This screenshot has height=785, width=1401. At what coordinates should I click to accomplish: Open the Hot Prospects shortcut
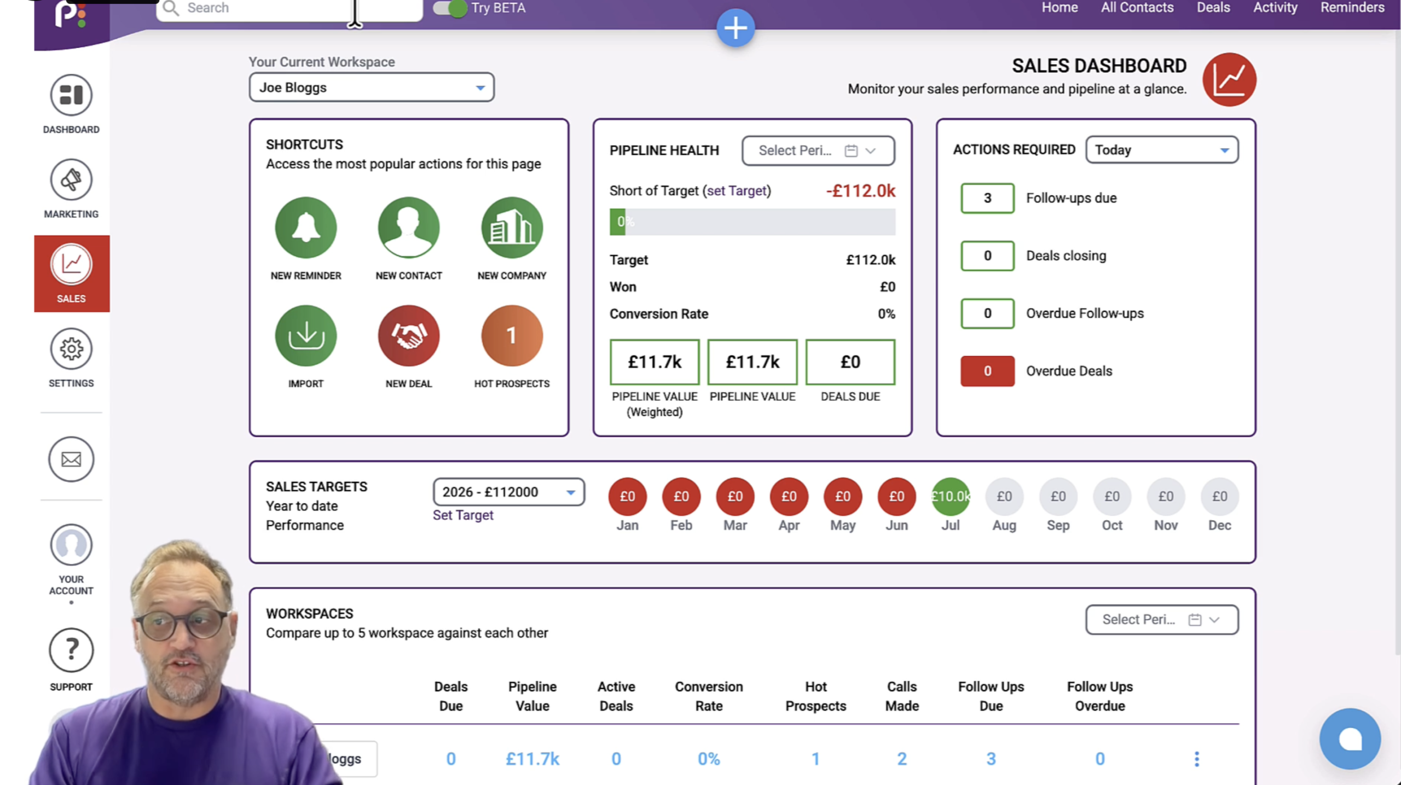[x=512, y=335]
